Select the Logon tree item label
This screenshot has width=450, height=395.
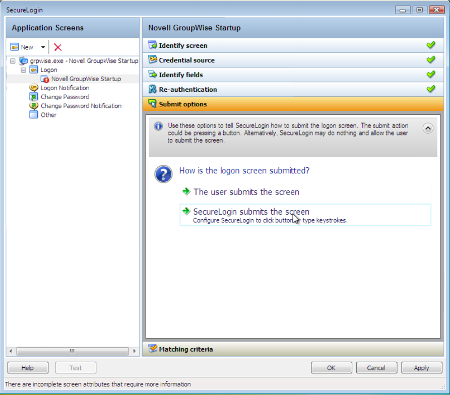coord(49,70)
